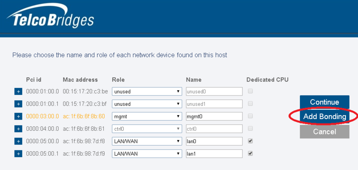This screenshot has width=358, height=170.
Task: Expand the plus icon for 0000:03:00.0
Action: [x=18, y=116]
